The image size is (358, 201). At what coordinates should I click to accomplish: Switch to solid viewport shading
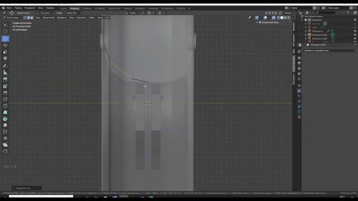pos(282,17)
